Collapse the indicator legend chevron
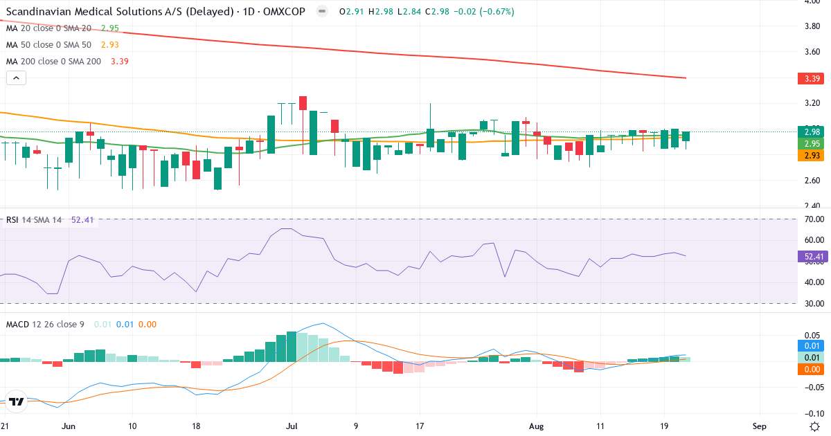 (17, 78)
